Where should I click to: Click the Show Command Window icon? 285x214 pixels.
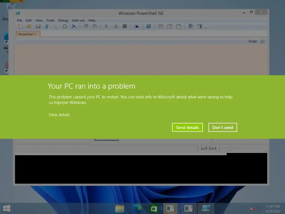pyautogui.click(x=190, y=26)
